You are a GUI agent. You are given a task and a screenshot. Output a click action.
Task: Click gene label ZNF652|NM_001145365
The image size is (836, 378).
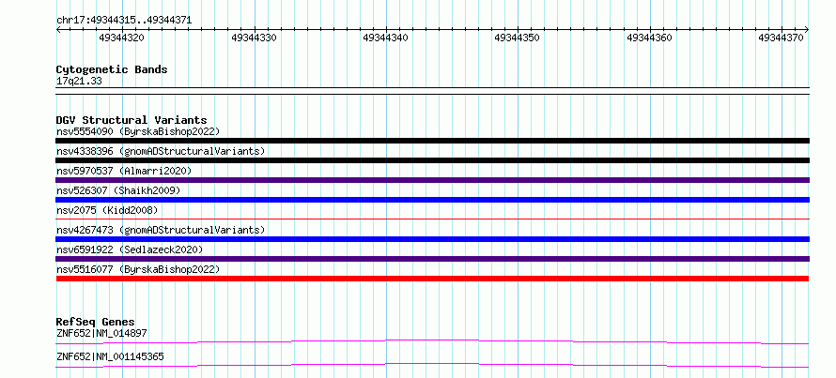(110, 356)
